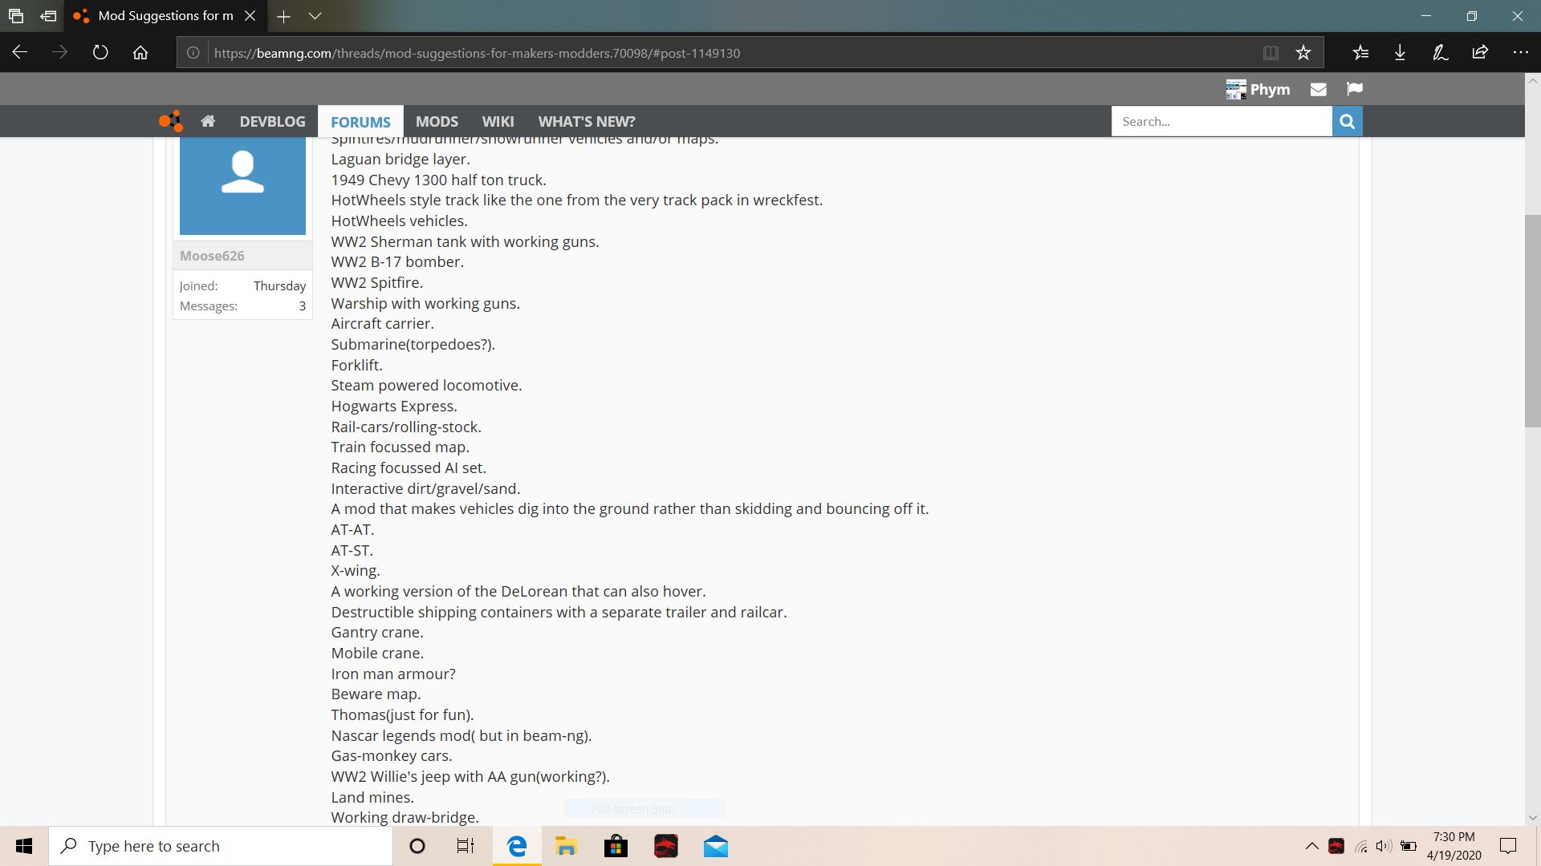Open the WIKI navigation item
1541x866 pixels.
pos(498,121)
